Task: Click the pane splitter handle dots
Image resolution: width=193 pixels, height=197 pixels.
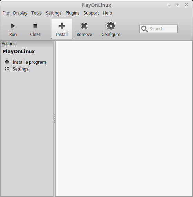Action: (54, 119)
